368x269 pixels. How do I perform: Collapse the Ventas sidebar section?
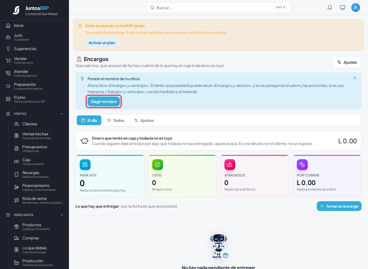(x=62, y=114)
